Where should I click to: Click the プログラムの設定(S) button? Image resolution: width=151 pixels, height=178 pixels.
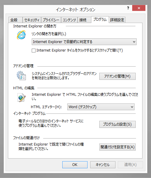[x=118, y=124]
